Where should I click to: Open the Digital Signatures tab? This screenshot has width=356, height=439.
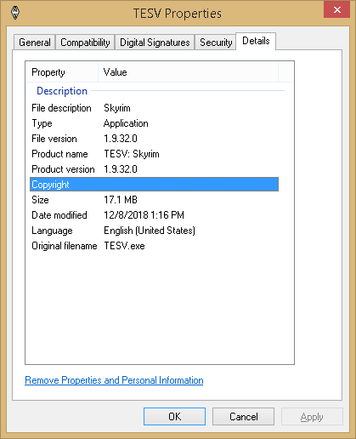tap(155, 43)
